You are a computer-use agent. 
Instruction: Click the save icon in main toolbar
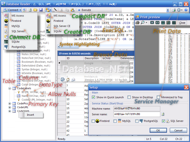tap(41, 10)
